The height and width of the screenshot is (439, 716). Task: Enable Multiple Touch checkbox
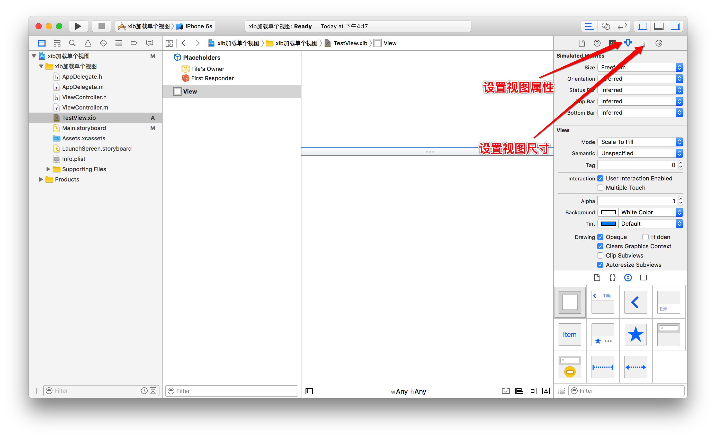[600, 188]
